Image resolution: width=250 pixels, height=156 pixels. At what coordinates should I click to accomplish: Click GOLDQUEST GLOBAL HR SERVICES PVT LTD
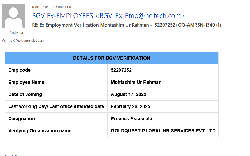pos(163,131)
